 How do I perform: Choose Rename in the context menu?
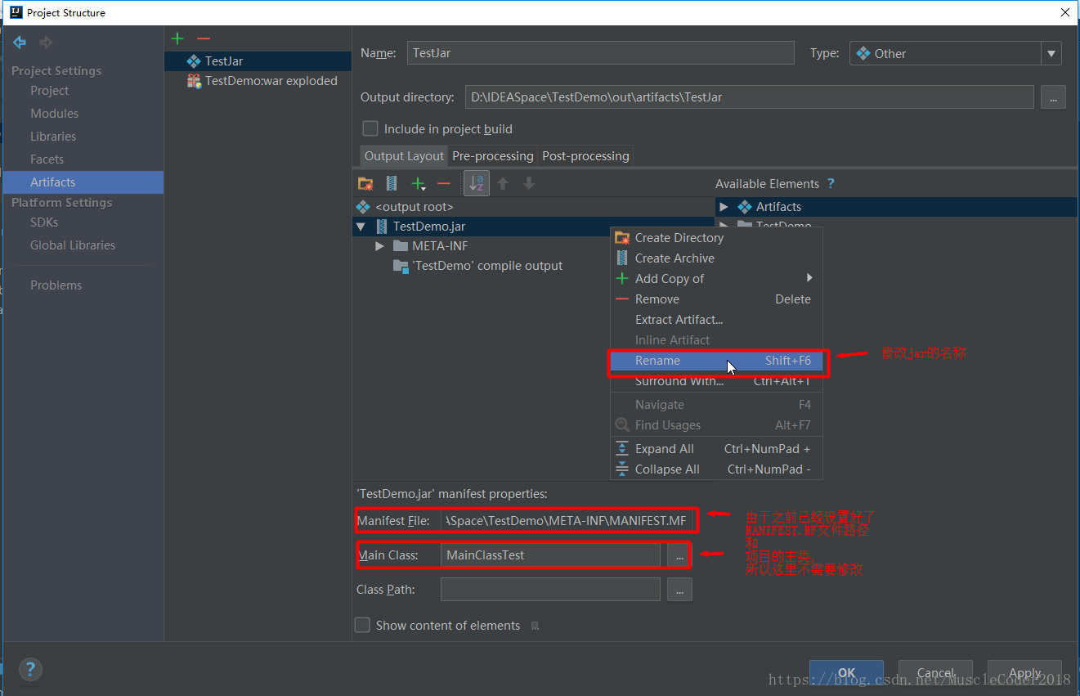[x=657, y=361]
